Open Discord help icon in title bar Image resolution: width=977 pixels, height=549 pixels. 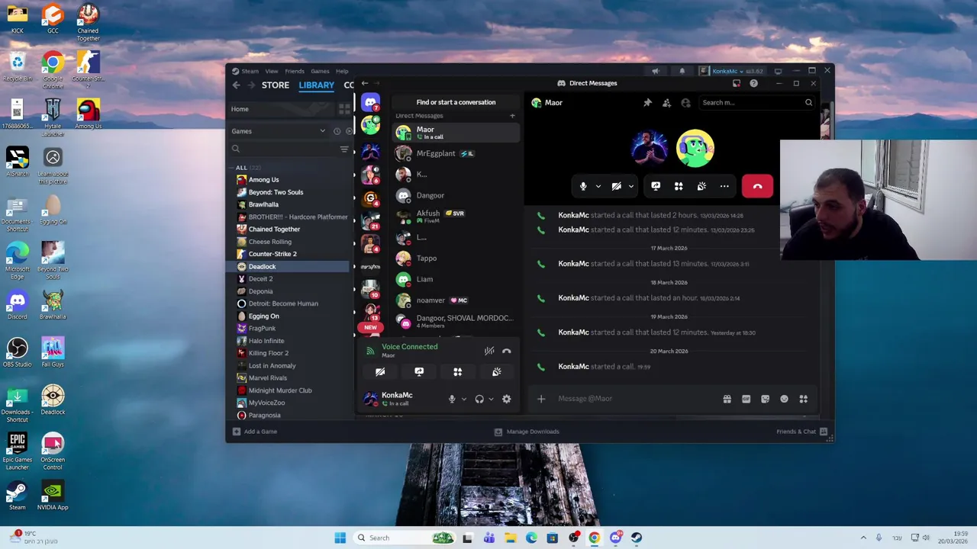(x=753, y=83)
